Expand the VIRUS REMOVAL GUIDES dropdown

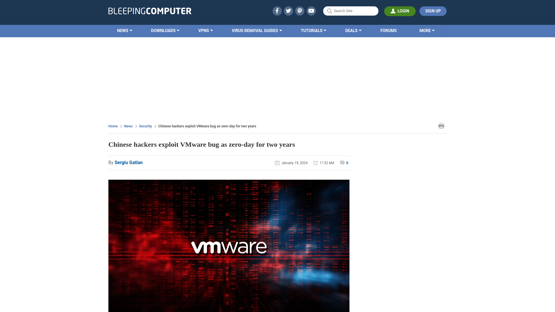[x=256, y=31]
